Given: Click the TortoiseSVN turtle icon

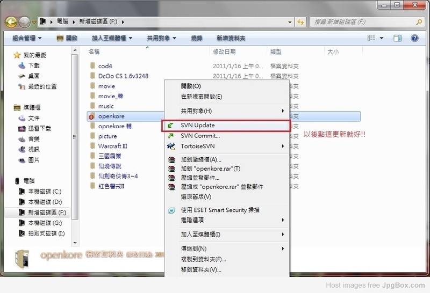Looking at the screenshot, I should point(171,146).
